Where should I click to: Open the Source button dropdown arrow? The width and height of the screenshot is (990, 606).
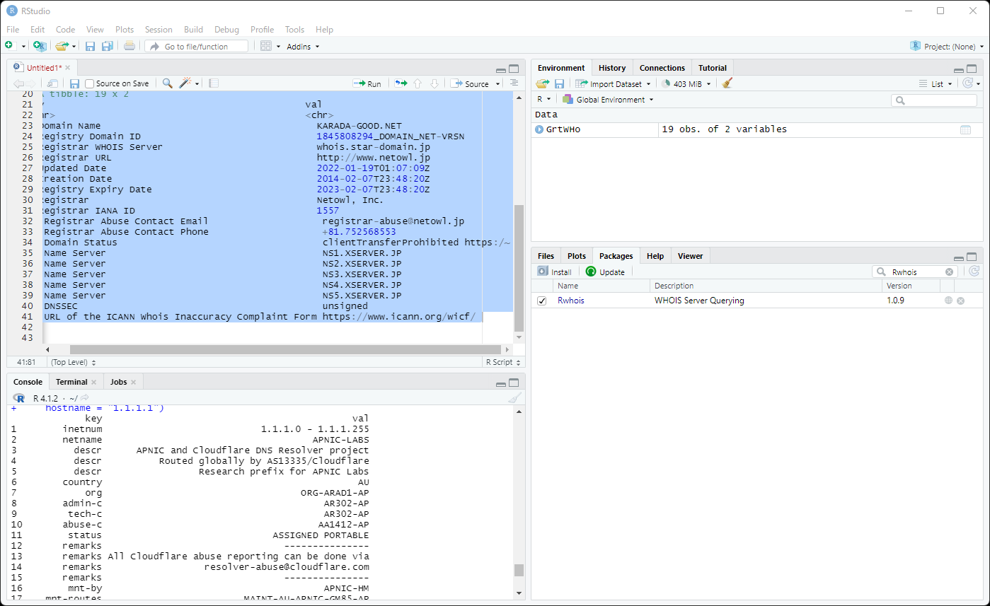(498, 83)
